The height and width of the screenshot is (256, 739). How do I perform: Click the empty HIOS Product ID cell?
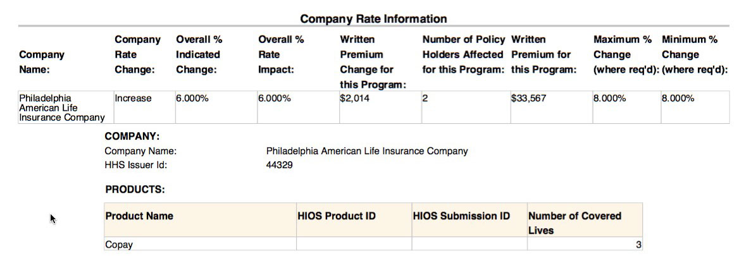pos(354,245)
